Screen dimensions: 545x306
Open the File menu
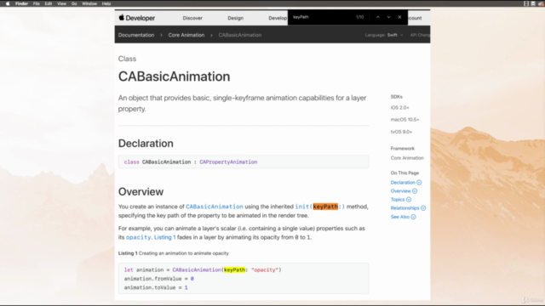point(36,3)
